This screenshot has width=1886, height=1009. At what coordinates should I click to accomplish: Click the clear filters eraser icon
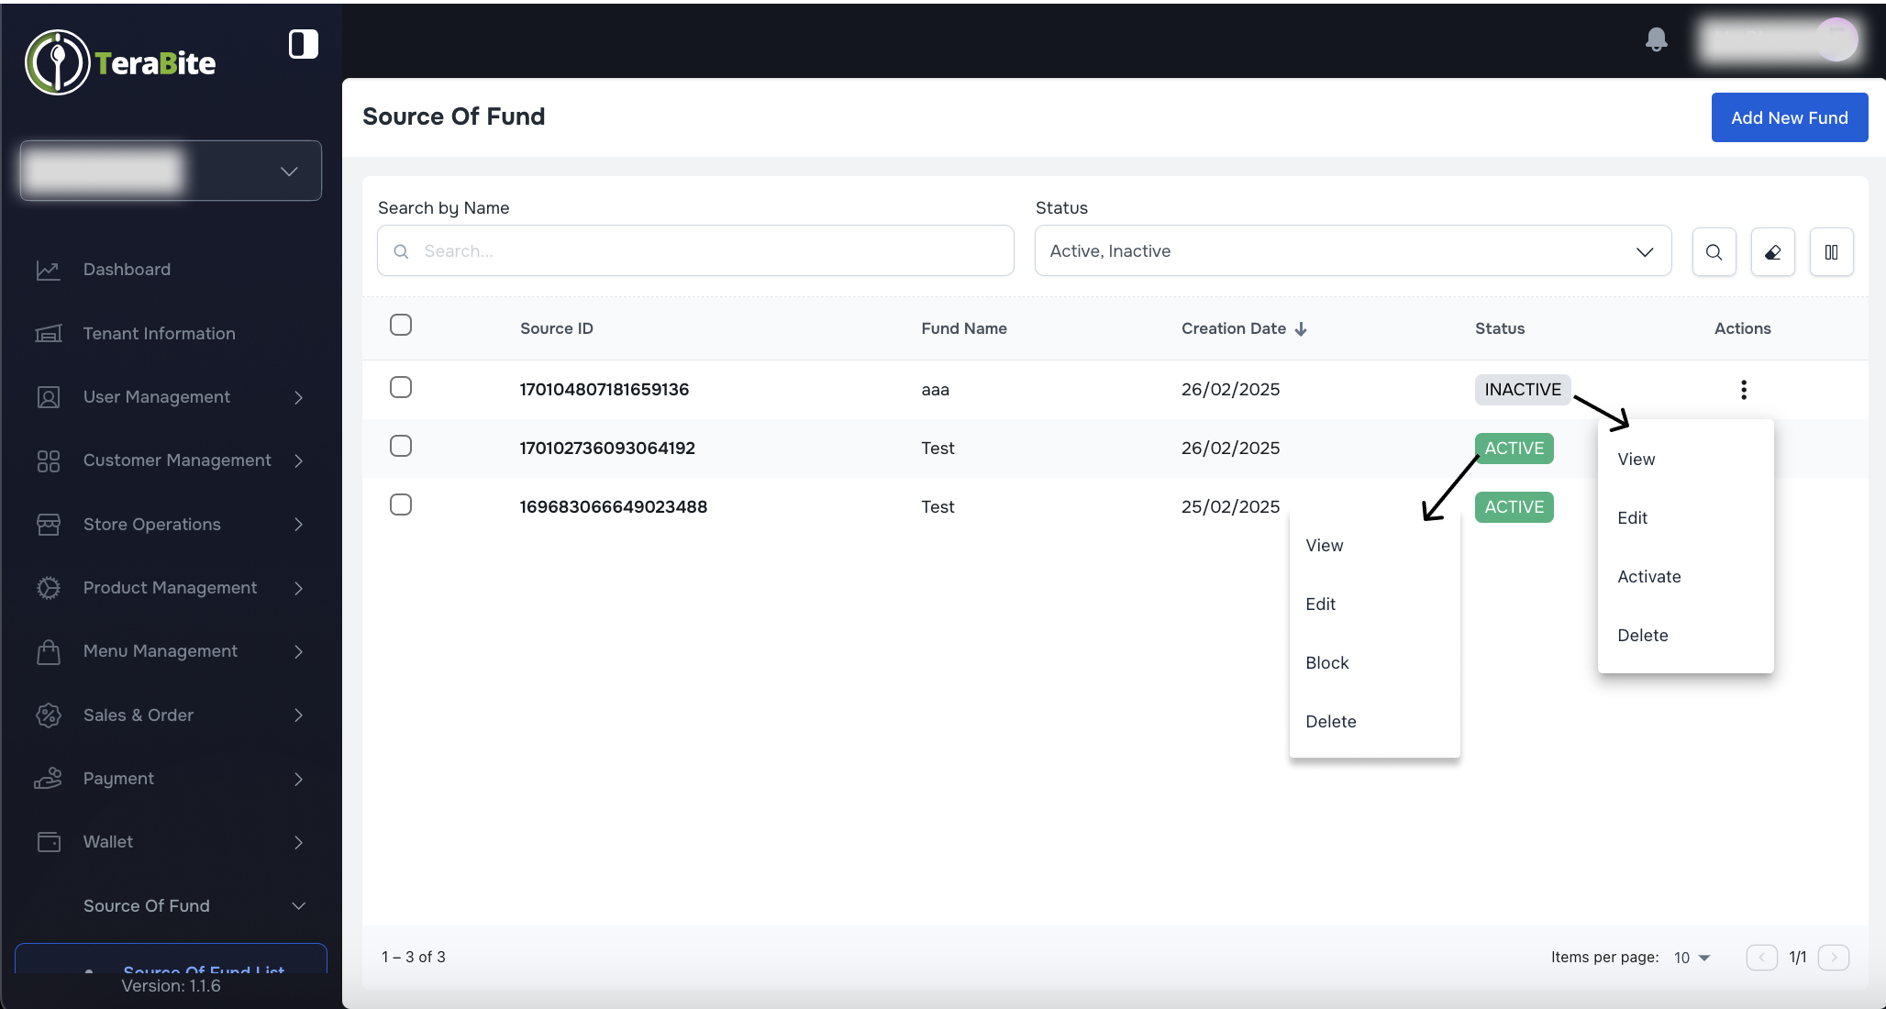click(x=1772, y=251)
